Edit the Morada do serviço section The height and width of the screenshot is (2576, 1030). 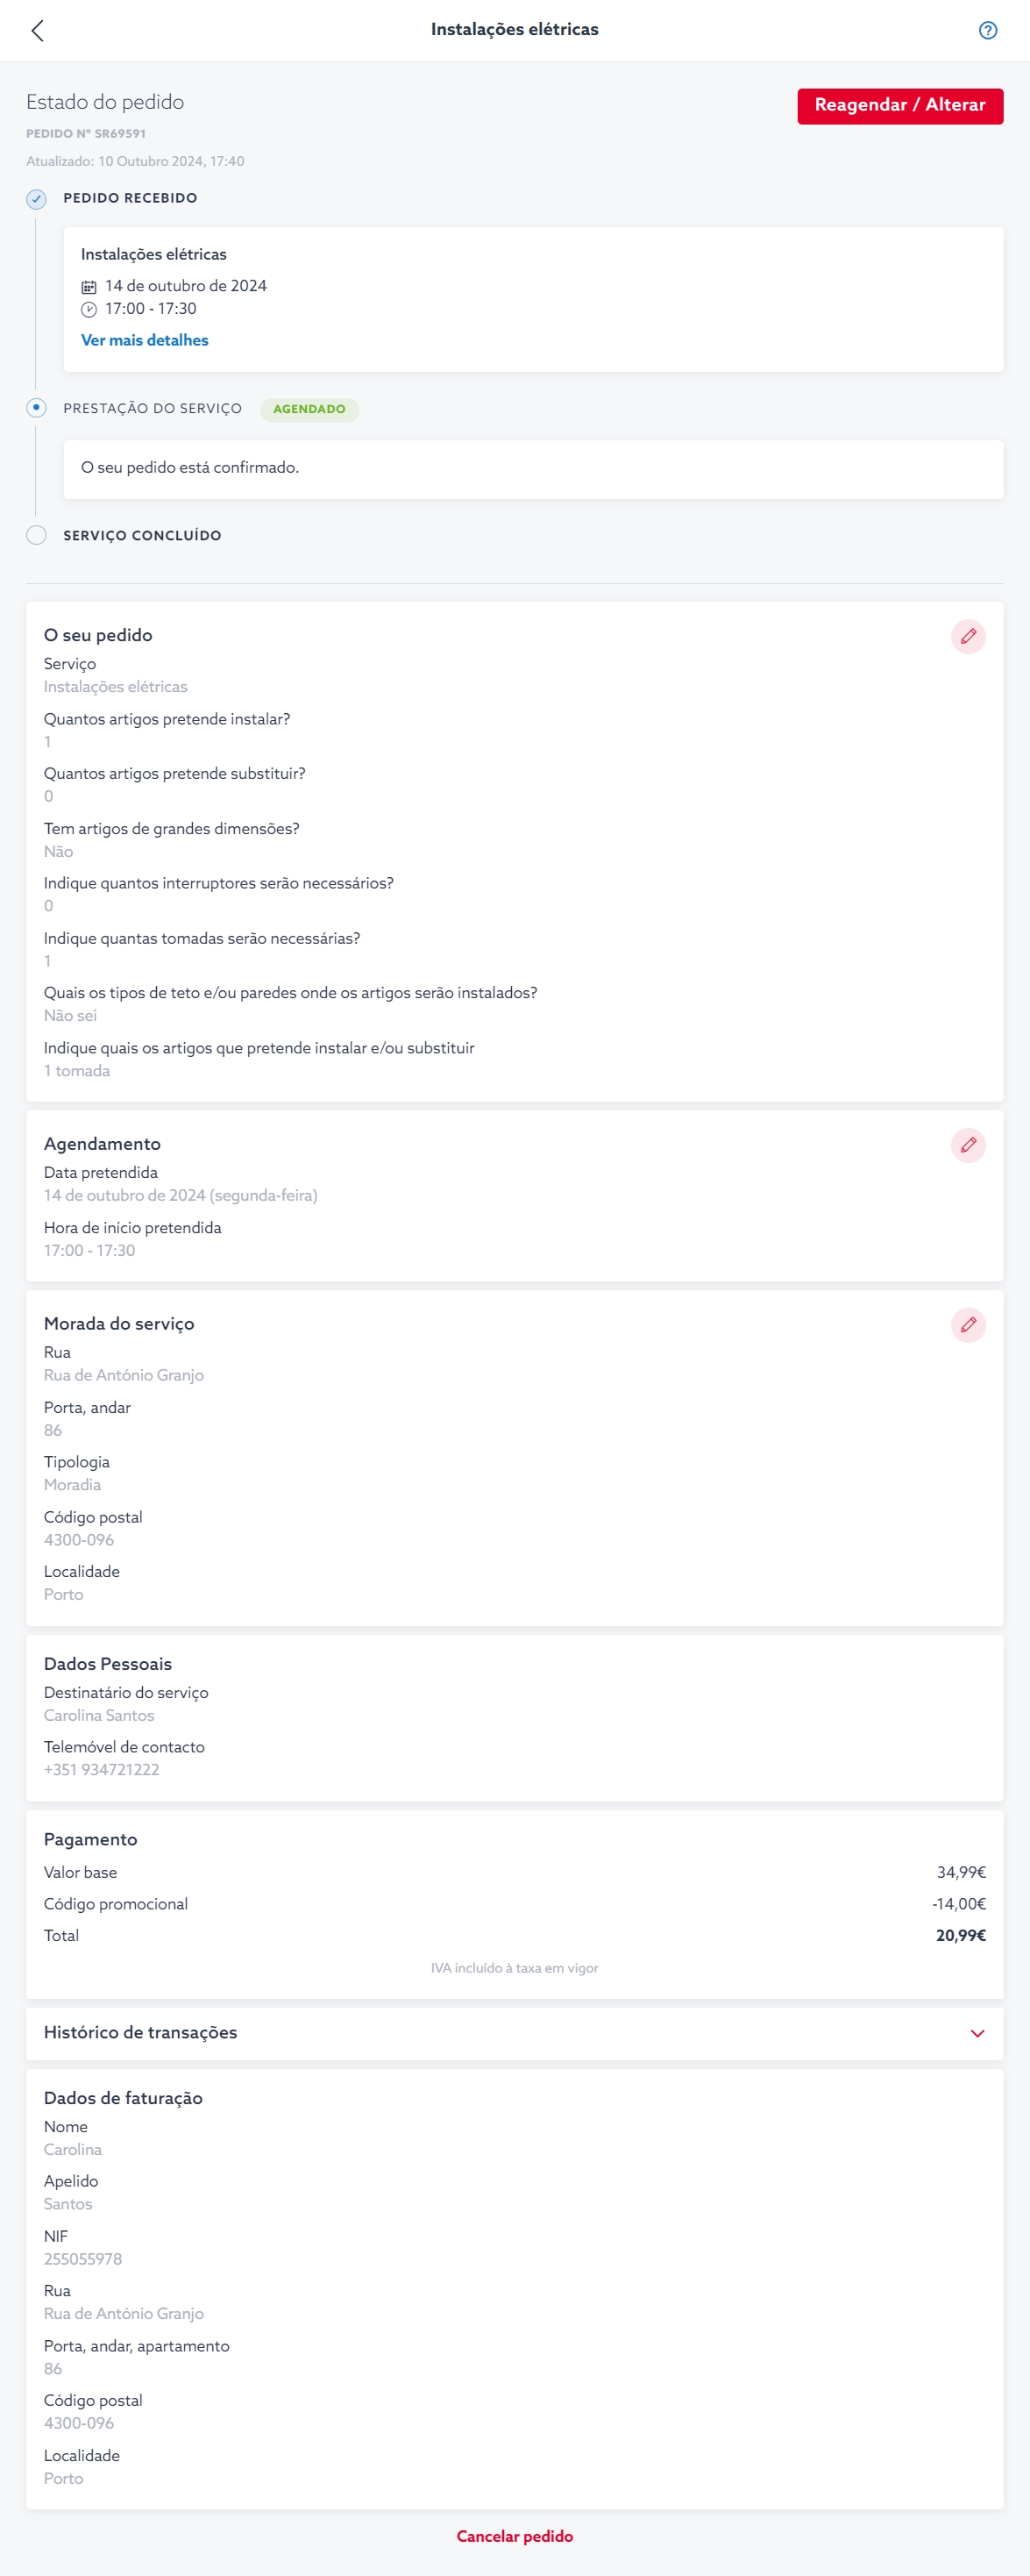tap(967, 1324)
